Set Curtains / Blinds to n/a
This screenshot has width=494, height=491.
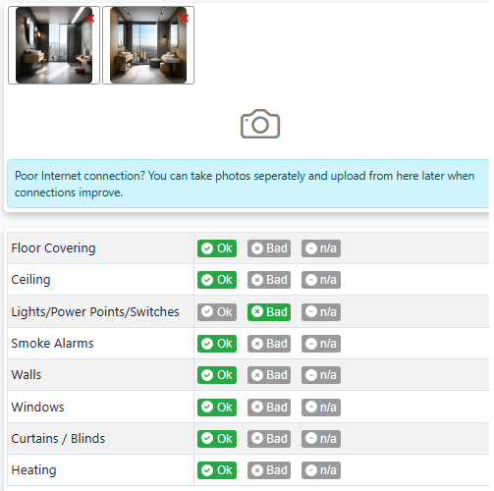(321, 439)
